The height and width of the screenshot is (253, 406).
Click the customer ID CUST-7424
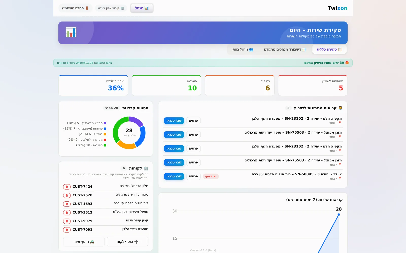tap(82, 187)
